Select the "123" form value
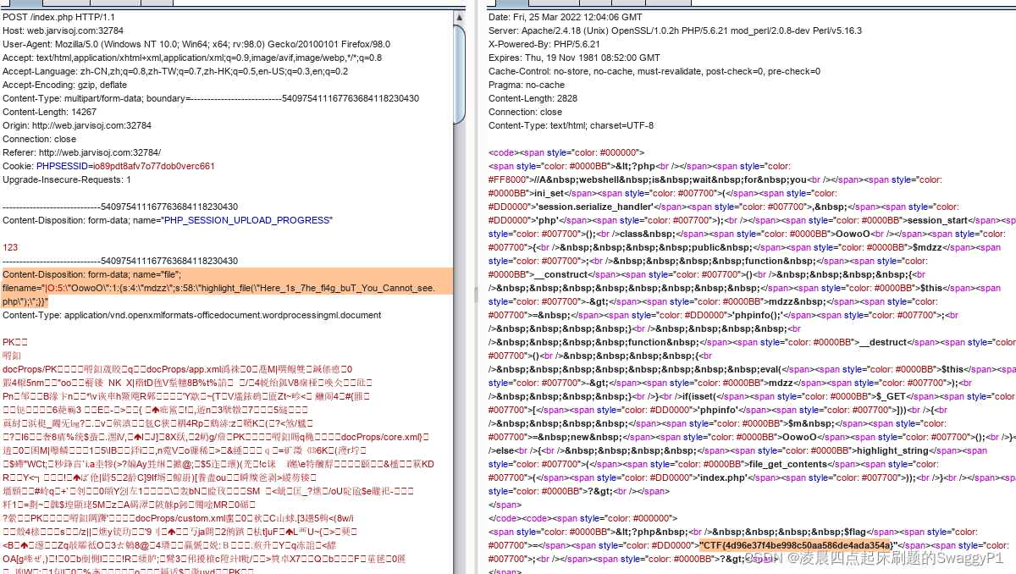The image size is (1016, 574). coord(10,247)
